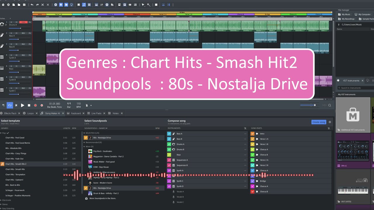Open the Song Maker music note toolbar icon
Image resolution: width=374 pixels, height=210 pixels.
[84, 5]
